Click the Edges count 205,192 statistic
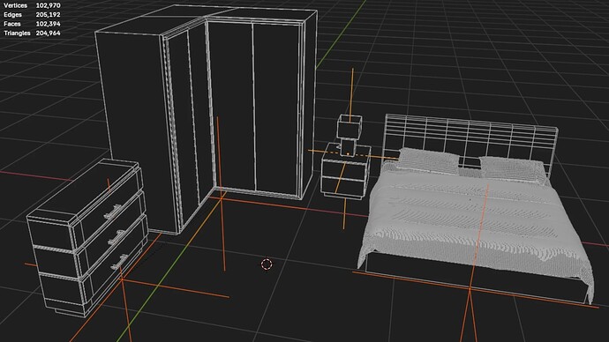The width and height of the screenshot is (609, 342). [x=48, y=15]
